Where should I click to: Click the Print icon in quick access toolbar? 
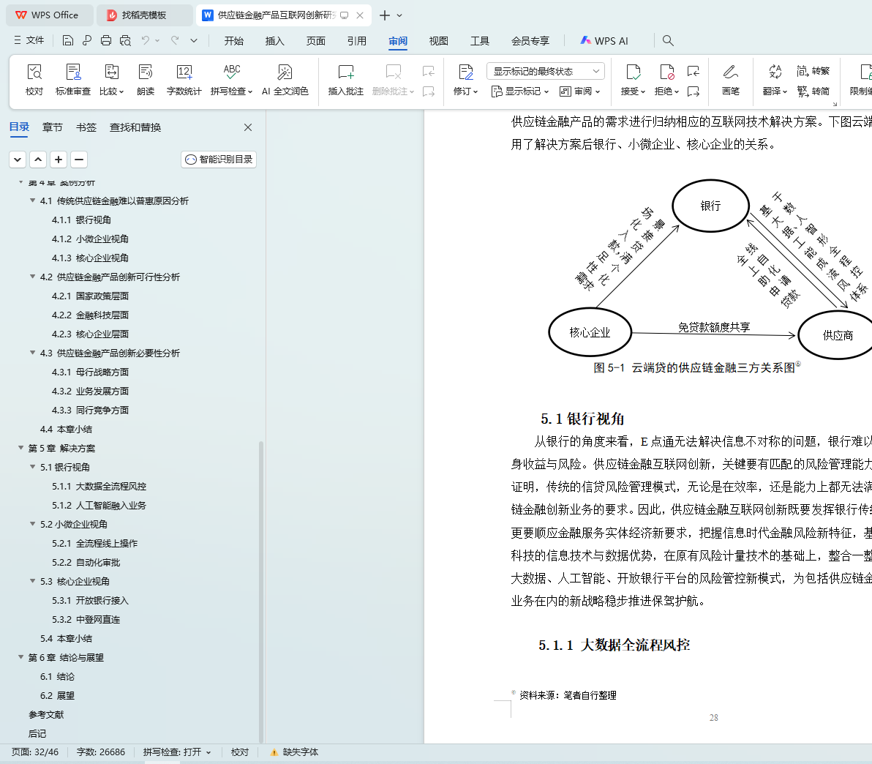[x=105, y=40]
